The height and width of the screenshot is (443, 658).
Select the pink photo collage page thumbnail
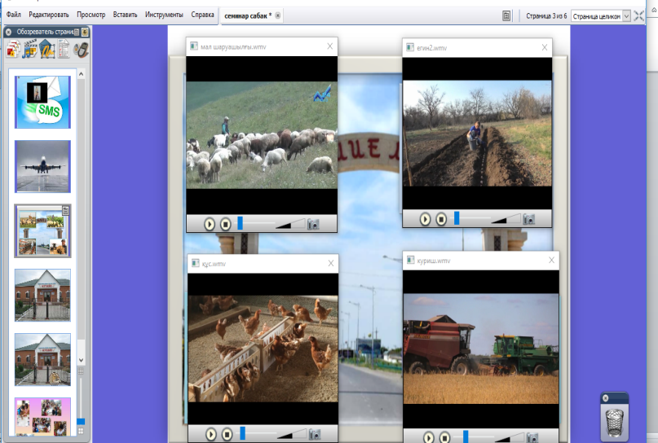42,417
